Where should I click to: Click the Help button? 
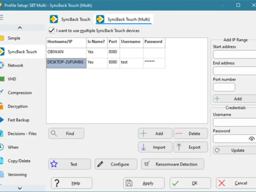coord(72,183)
